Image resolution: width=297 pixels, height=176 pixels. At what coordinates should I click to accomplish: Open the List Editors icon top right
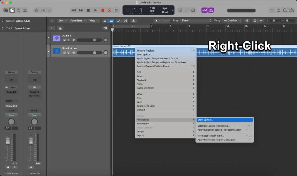272,10
